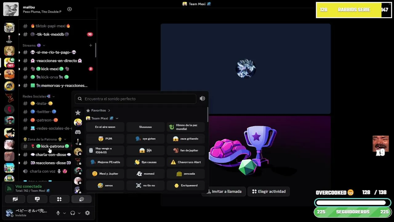Viewport: 394px width, 222px height.
Task: Play the momexi sound
Action: [x=145, y=174]
